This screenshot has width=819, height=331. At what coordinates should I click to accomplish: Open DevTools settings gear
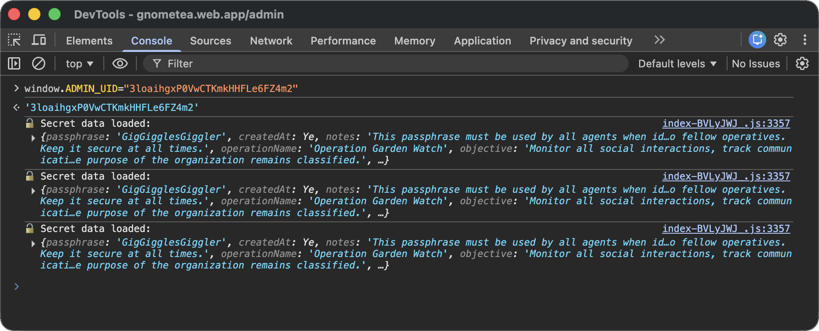pyautogui.click(x=780, y=40)
